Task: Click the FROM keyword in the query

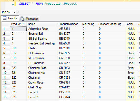Action: coord(39,4)
